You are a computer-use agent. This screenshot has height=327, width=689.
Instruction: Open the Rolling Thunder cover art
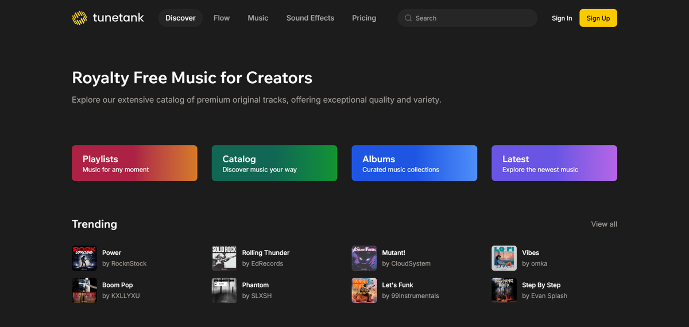224,258
